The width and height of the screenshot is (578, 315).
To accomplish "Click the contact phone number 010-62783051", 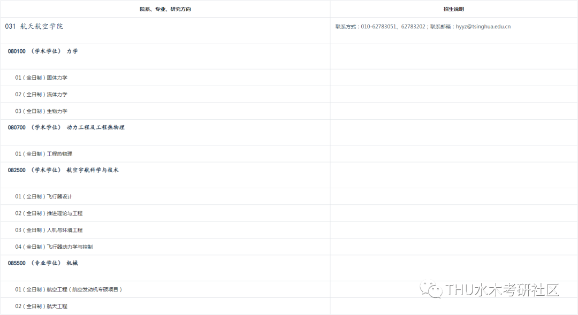I will point(379,26).
